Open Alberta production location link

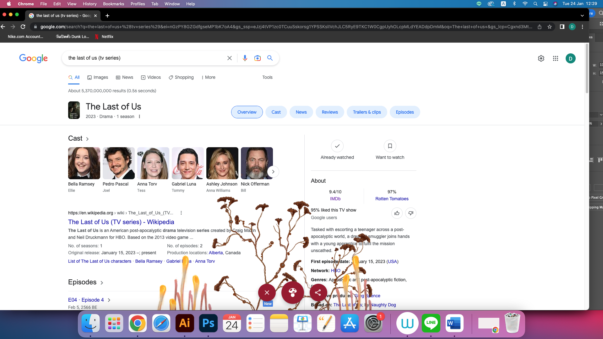click(216, 253)
